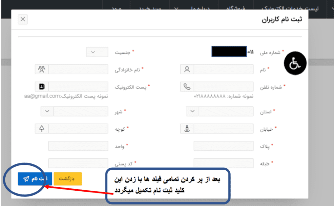The width and height of the screenshot is (336, 206).
Task: Focus the واحد input field
Action: click(x=78, y=146)
